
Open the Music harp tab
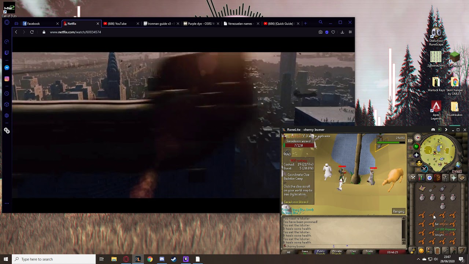(462, 251)
